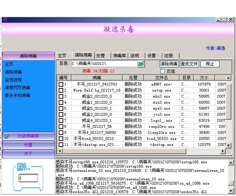Click the table's horizontal scrollbar thumb

[x=124, y=151]
